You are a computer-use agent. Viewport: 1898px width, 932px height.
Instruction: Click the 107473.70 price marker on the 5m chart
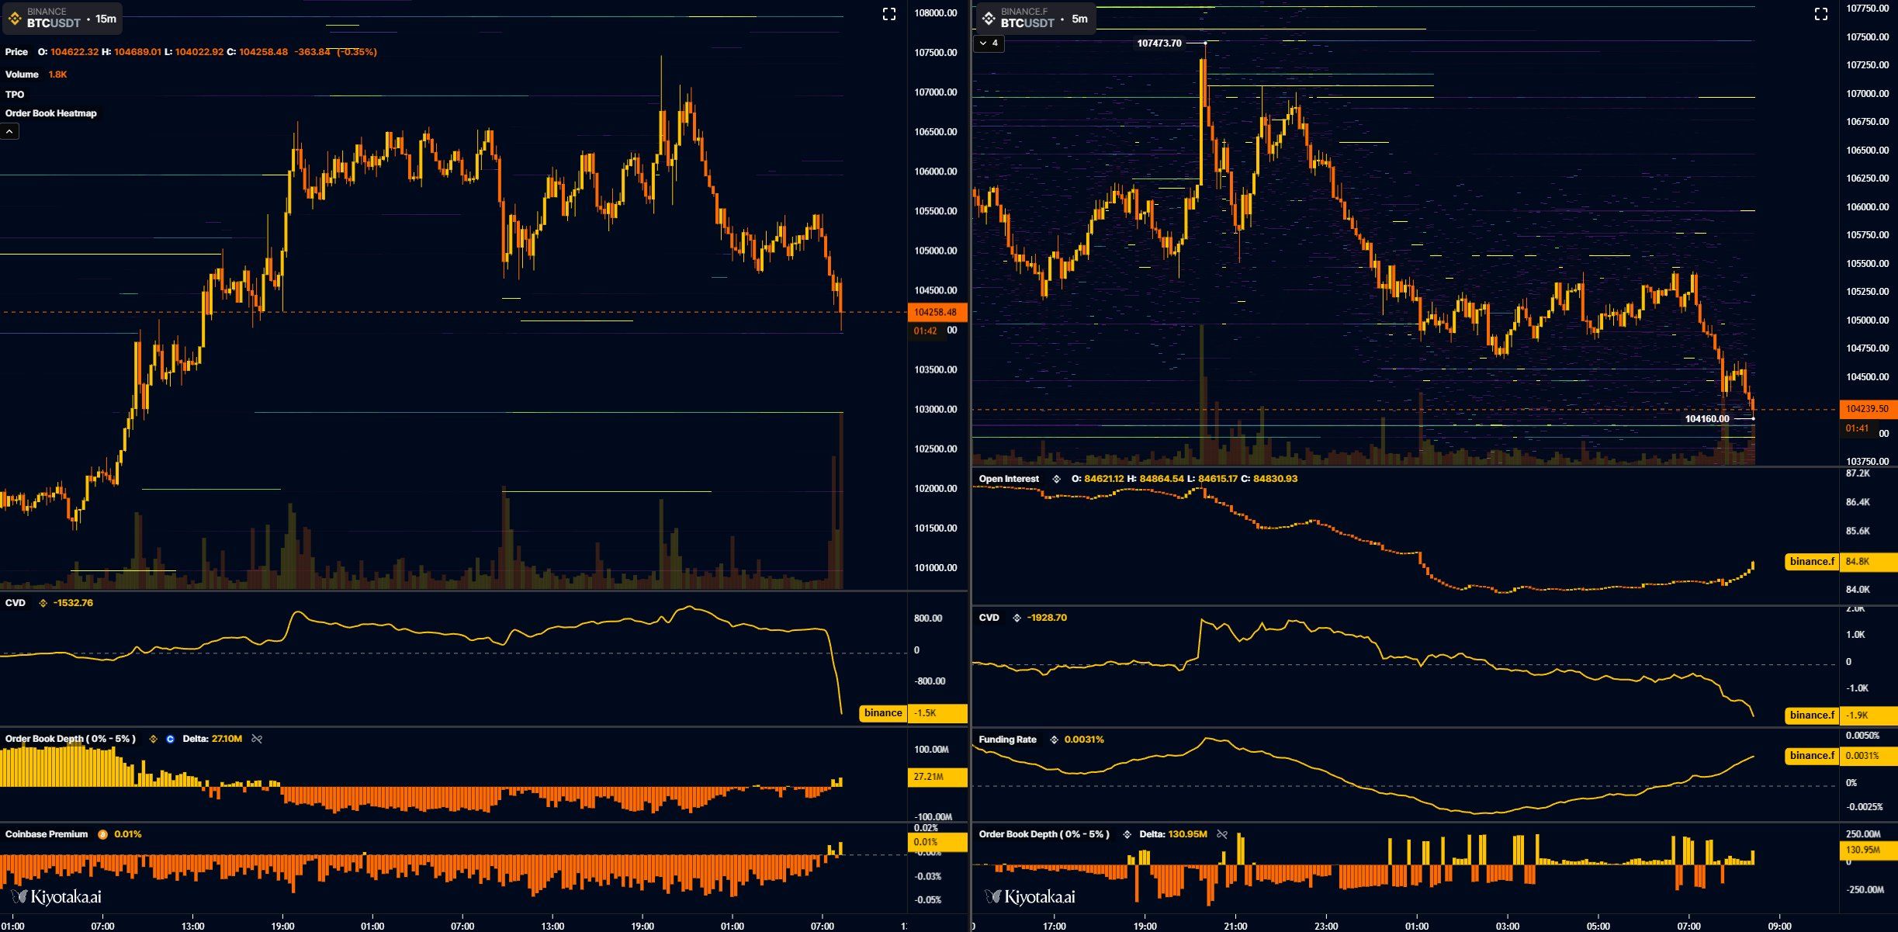click(x=1158, y=44)
